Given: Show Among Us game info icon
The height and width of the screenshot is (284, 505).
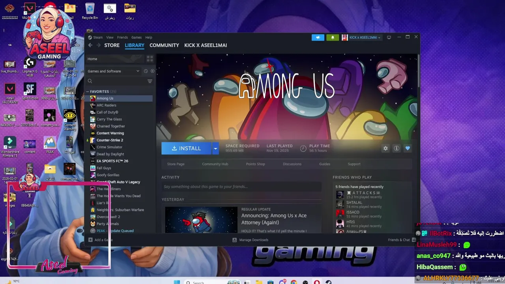Looking at the screenshot, I should [397, 148].
